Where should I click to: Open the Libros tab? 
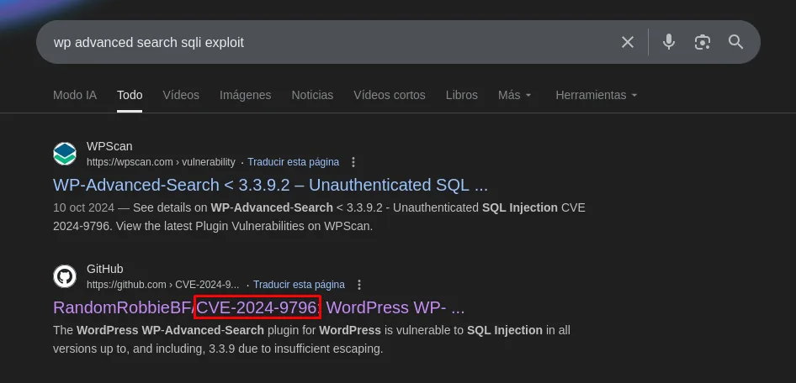click(461, 95)
